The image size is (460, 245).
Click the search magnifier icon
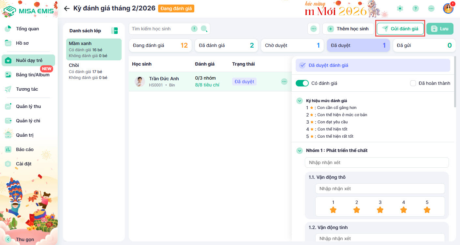204,29
